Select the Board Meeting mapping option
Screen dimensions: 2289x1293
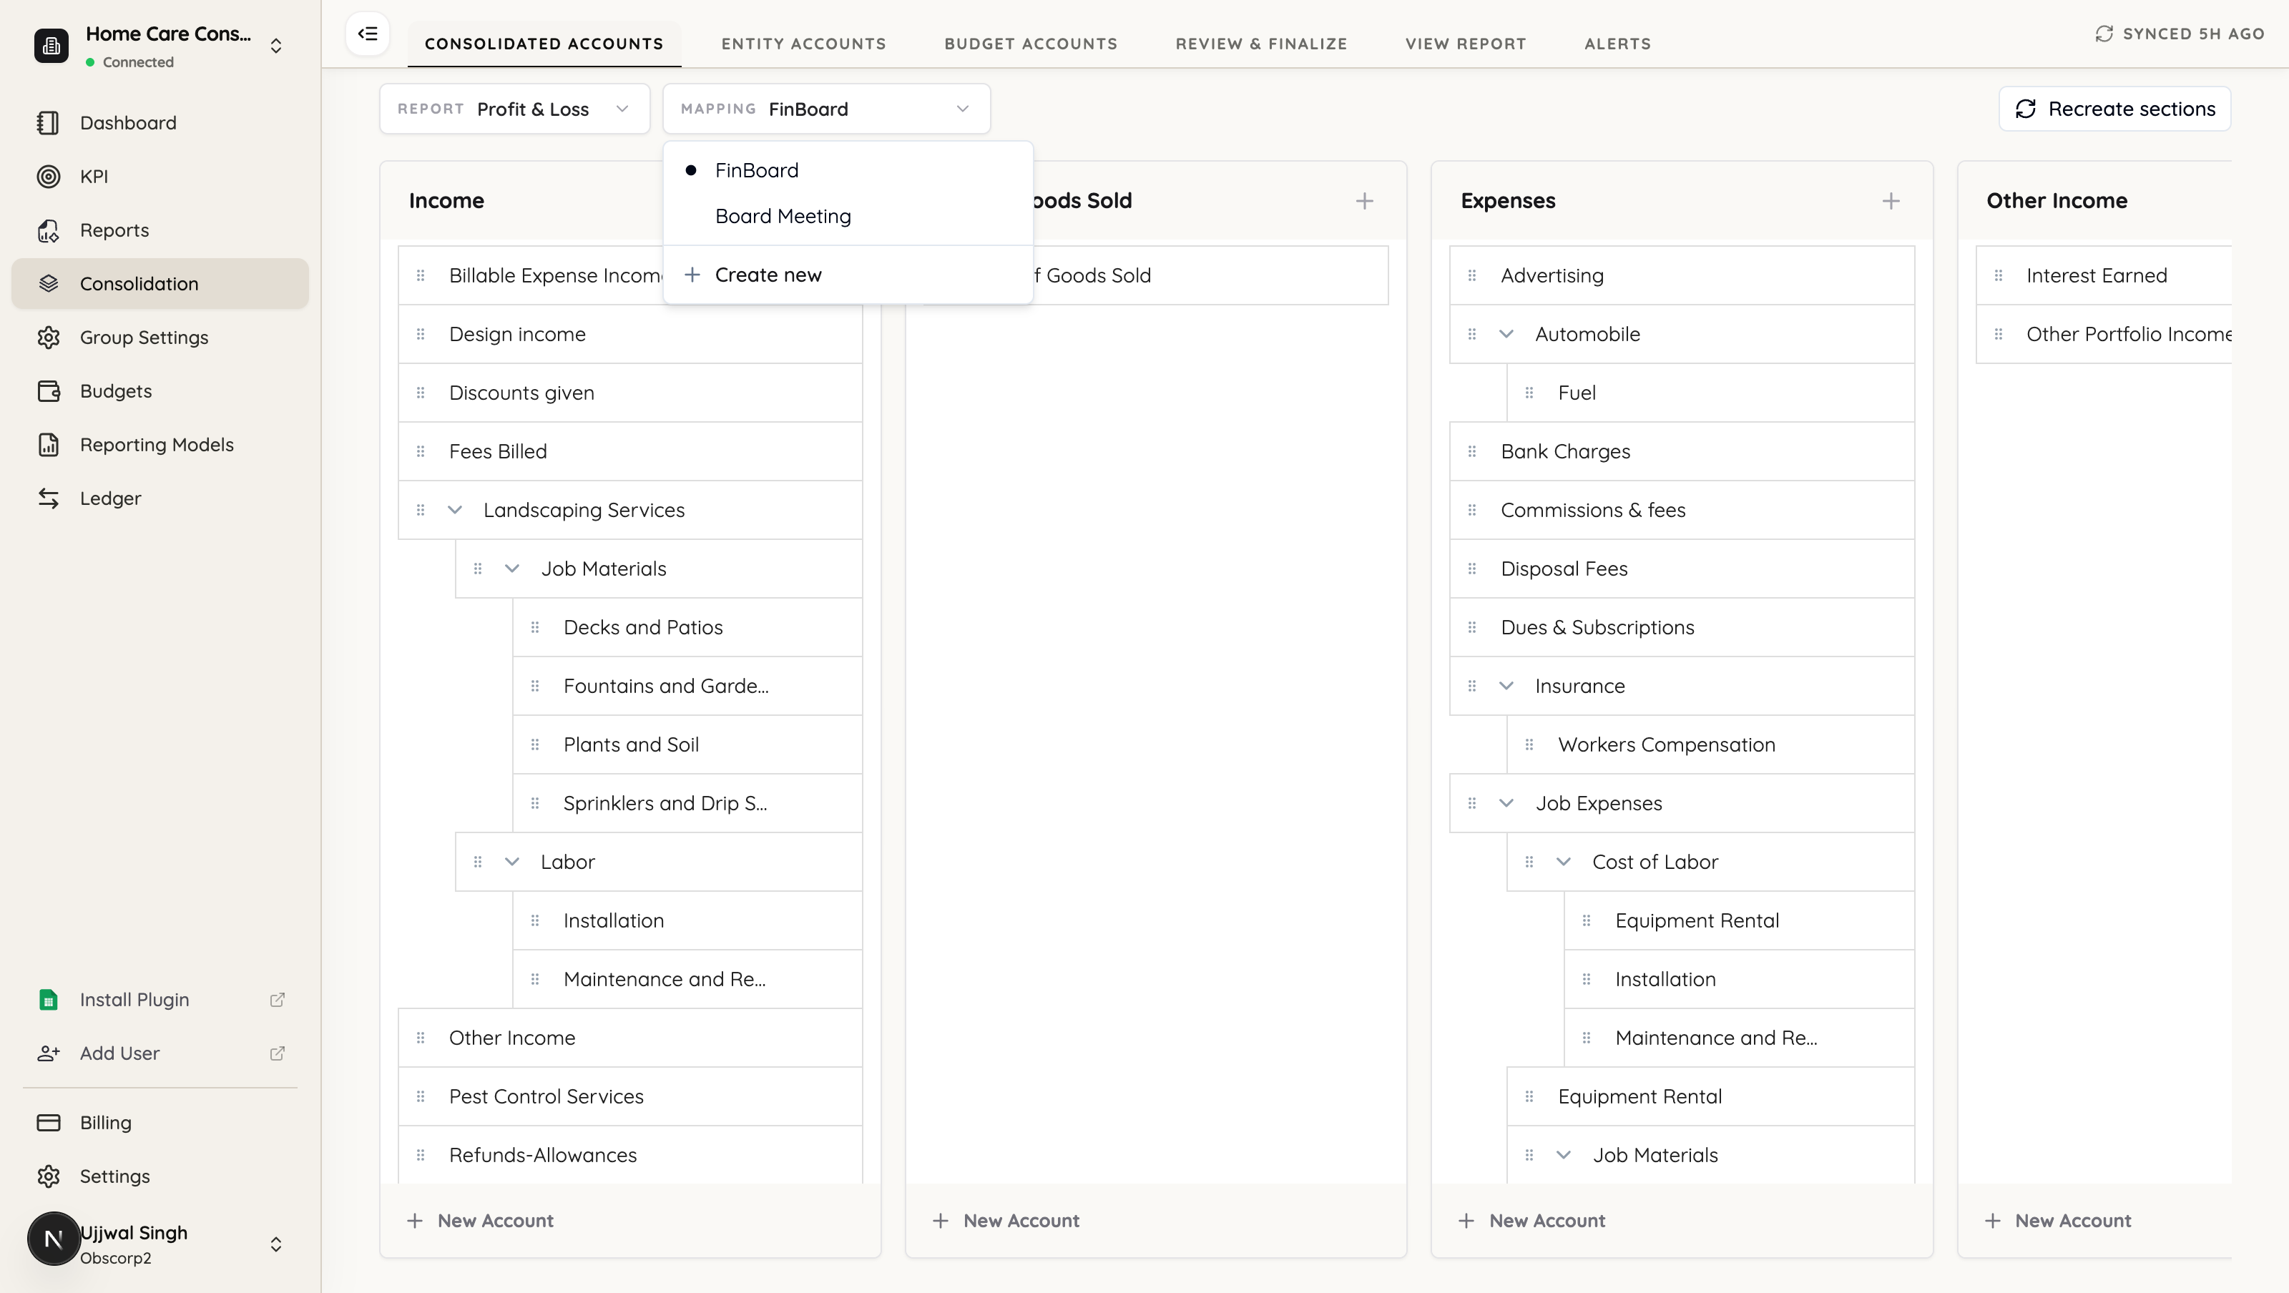tap(848, 216)
